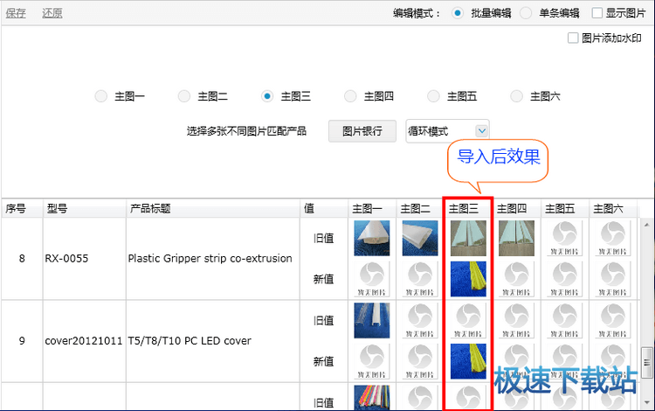
Task: Sort by 序号 column header
Action: [22, 208]
